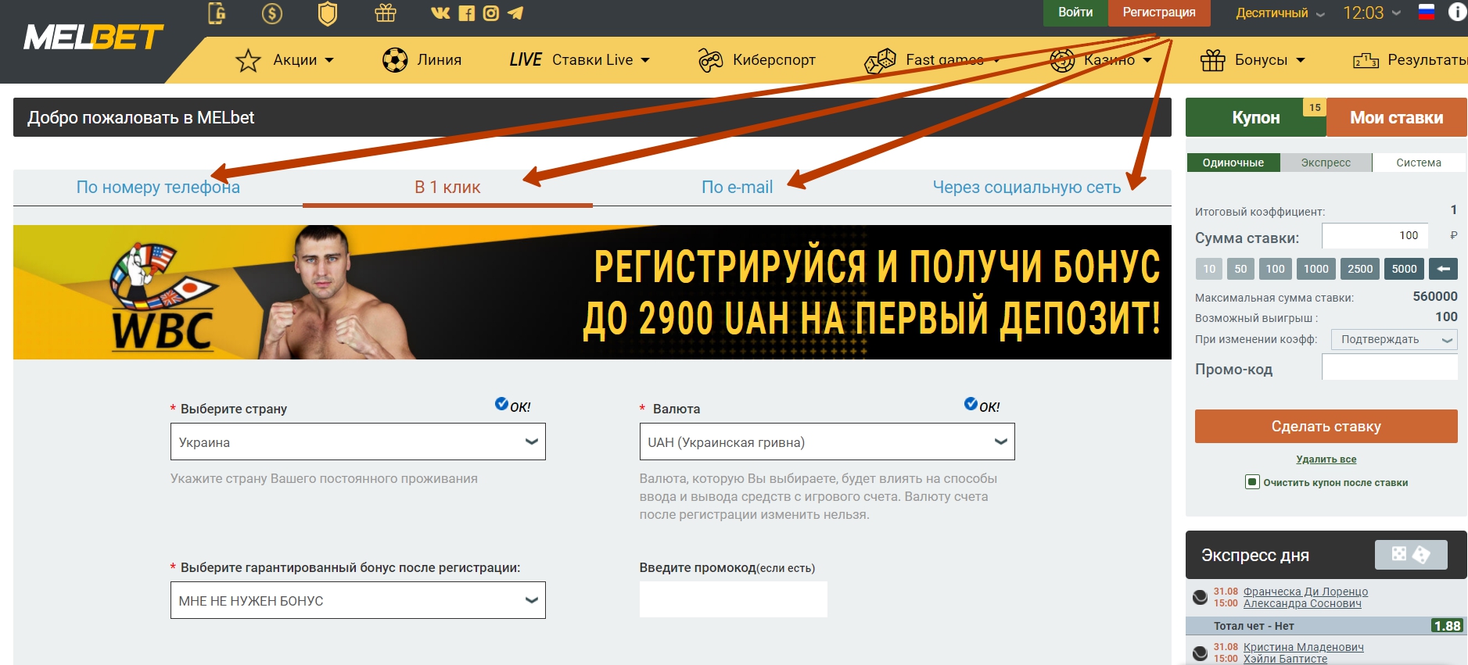1468x665 pixels.
Task: Click the shield security icon
Action: coord(328,13)
